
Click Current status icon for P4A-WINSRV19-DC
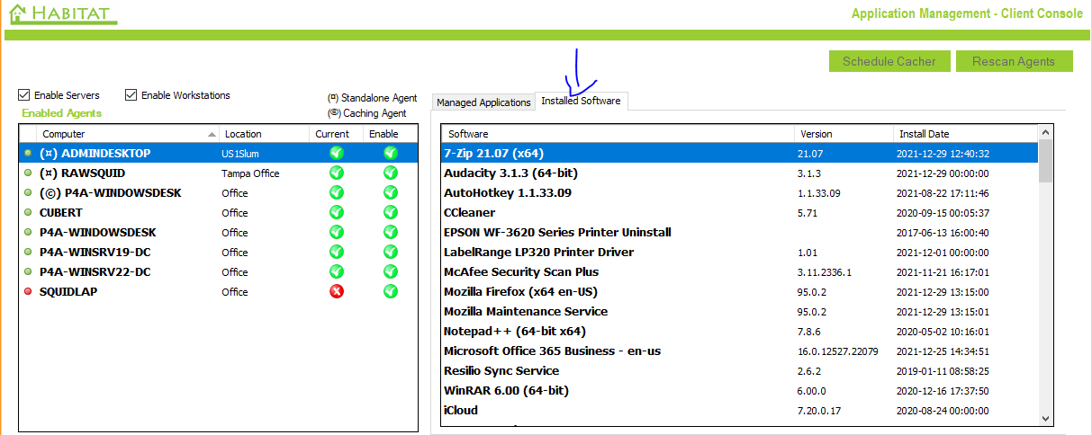click(337, 252)
